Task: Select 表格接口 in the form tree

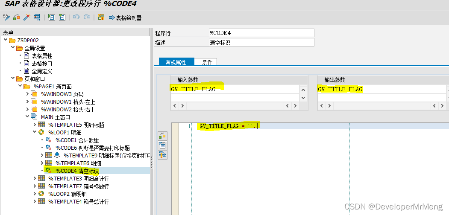Action: pyautogui.click(x=42, y=64)
